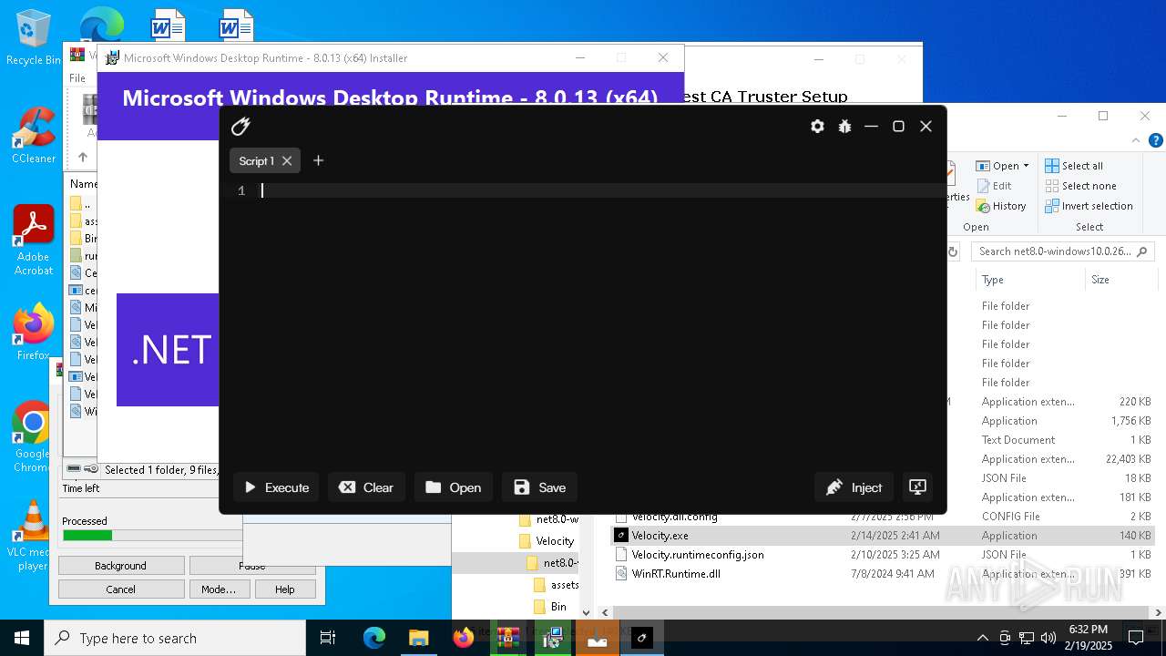Click Invert selection in Explorer ribbon
Screen dimensions: 1166x656
(x=1089, y=206)
